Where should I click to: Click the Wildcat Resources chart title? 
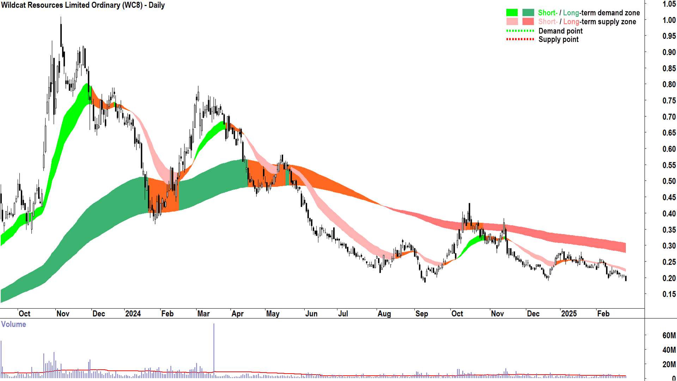click(x=83, y=5)
